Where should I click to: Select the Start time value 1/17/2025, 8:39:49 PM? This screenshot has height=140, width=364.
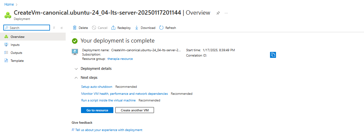pyautogui.click(x=219, y=50)
